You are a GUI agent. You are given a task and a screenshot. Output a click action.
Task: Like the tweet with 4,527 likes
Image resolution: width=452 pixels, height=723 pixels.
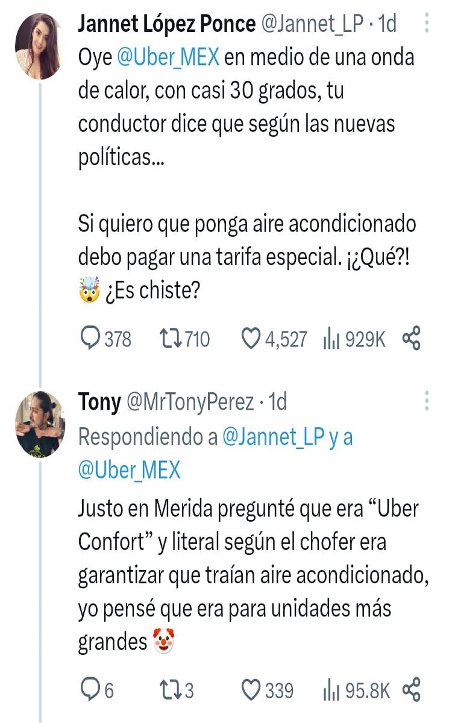pyautogui.click(x=274, y=339)
